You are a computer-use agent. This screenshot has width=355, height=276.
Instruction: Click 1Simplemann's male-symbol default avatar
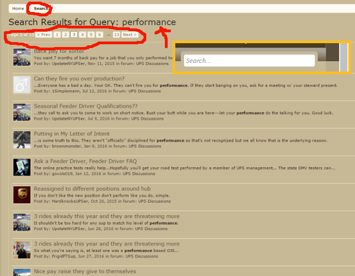pos(22,85)
